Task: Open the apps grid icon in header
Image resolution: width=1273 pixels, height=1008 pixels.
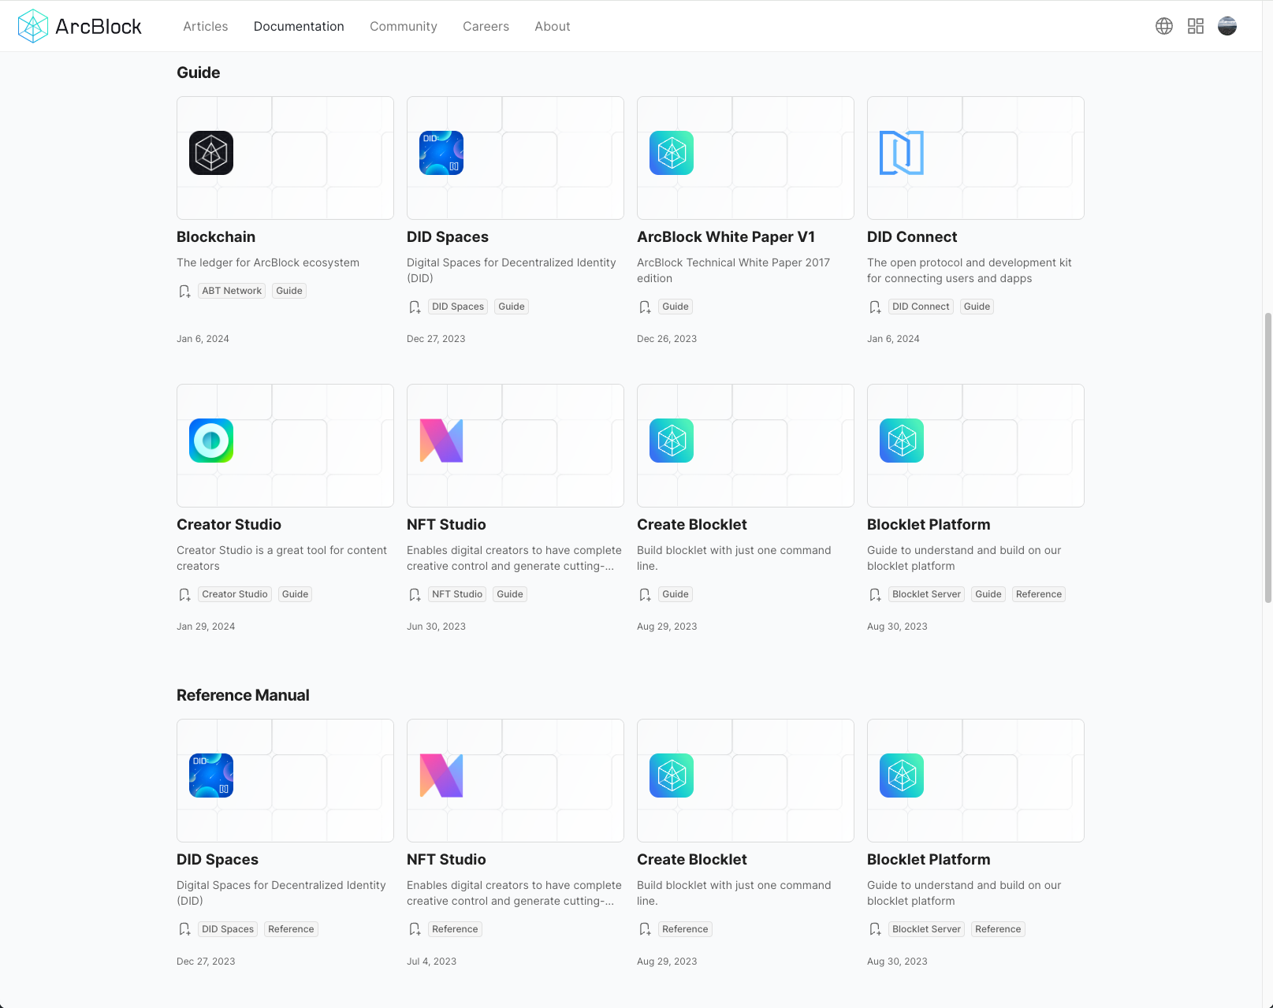Action: pyautogui.click(x=1195, y=26)
